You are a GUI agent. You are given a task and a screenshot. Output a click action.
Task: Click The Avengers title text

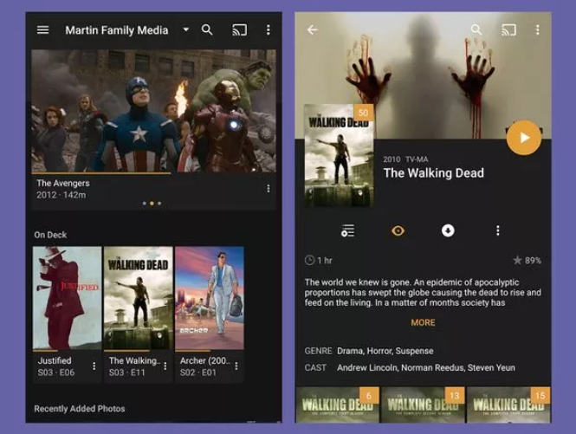point(63,183)
